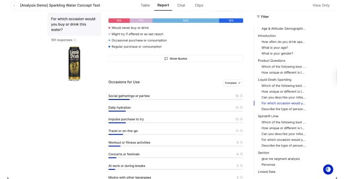Click the light blue 50% bar segment
344x179 pixels.
point(186,20)
